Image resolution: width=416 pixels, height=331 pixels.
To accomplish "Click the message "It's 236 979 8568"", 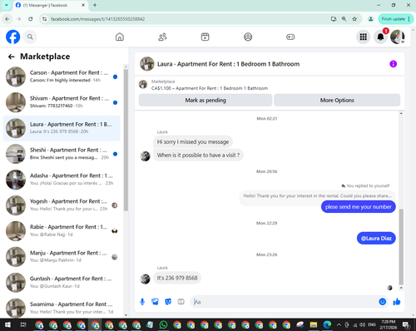I will point(177,278).
